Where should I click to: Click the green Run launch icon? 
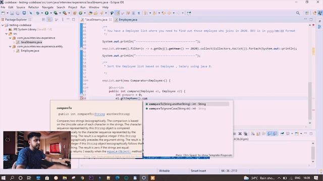[47, 13]
